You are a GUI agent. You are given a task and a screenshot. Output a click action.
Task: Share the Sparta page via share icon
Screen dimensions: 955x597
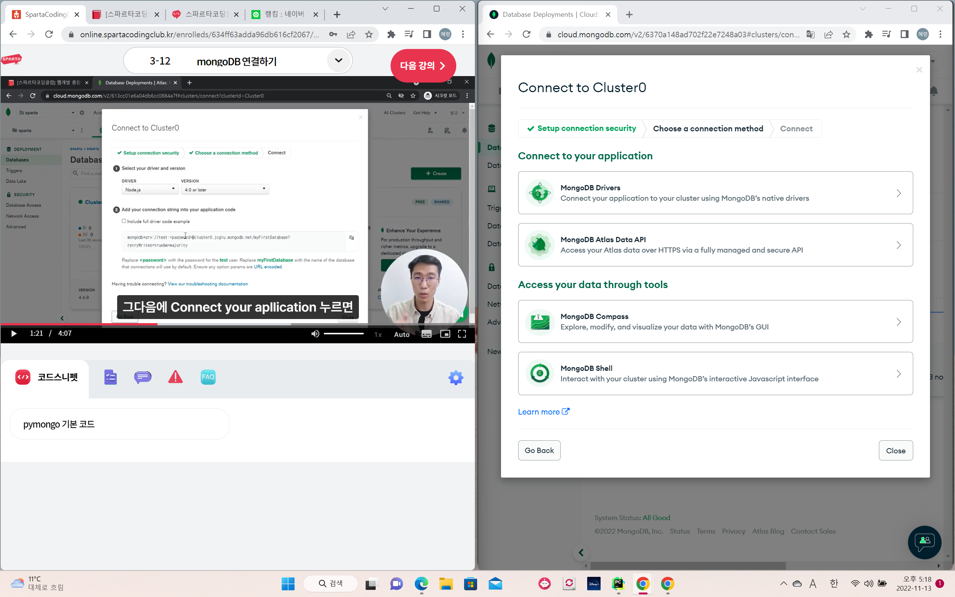pyautogui.click(x=351, y=34)
